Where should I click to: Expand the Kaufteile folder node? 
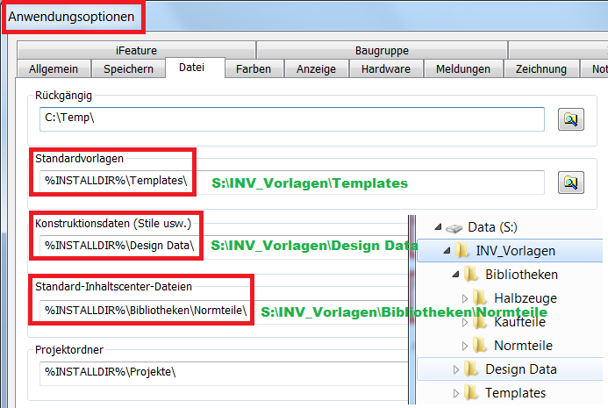coord(465,322)
